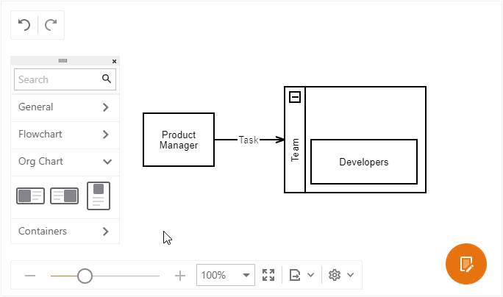Screen dimensions: 503x297
Task: Click the zoom in plus button
Action: click(x=180, y=276)
